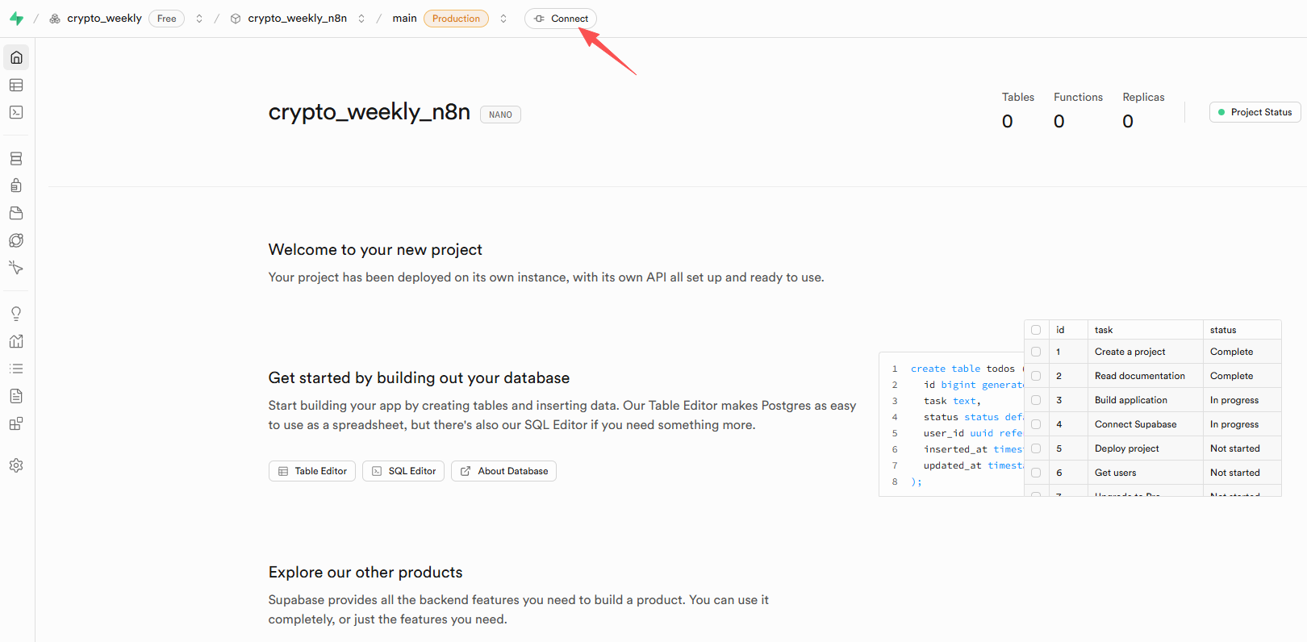The width and height of the screenshot is (1307, 642).
Task: Check the box for 'Create a project' row
Action: pos(1036,352)
